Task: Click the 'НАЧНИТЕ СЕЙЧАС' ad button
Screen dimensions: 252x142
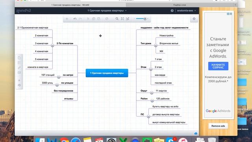Action: point(218,66)
